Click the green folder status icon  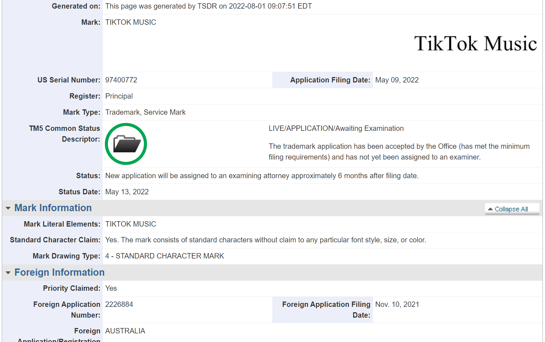pos(126,144)
